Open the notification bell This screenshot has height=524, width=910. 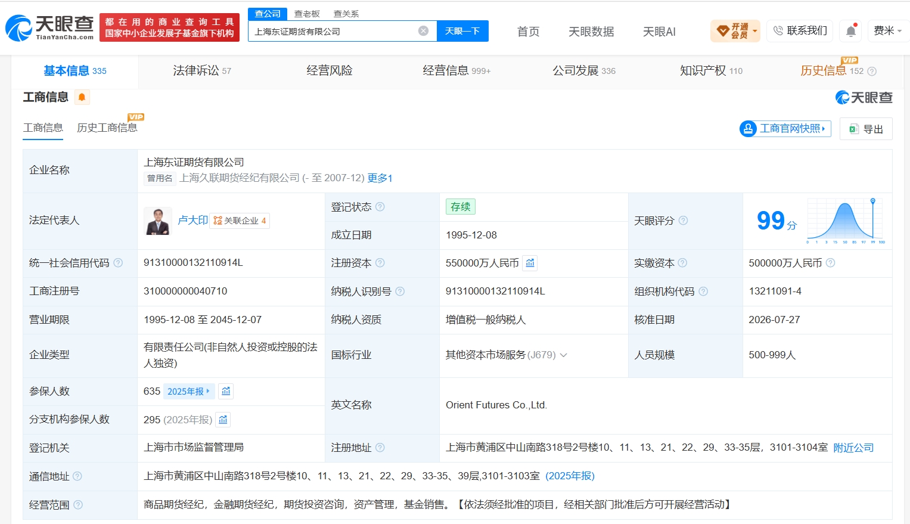point(851,31)
